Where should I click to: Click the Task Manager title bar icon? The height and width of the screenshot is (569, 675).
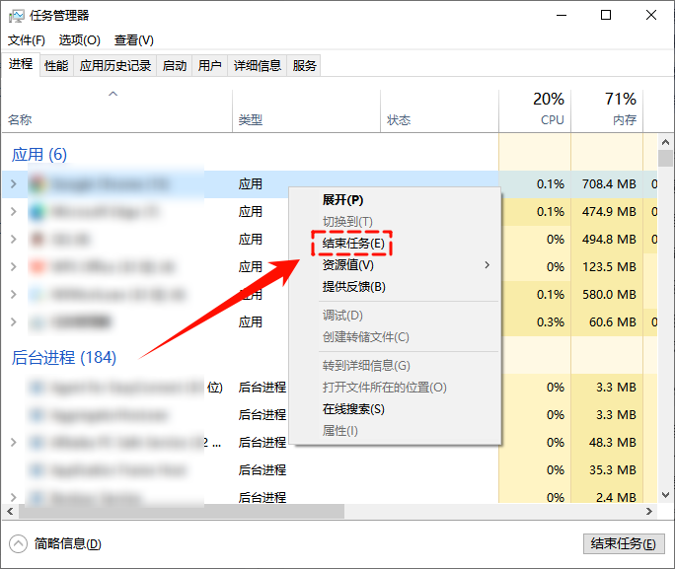[x=17, y=17]
